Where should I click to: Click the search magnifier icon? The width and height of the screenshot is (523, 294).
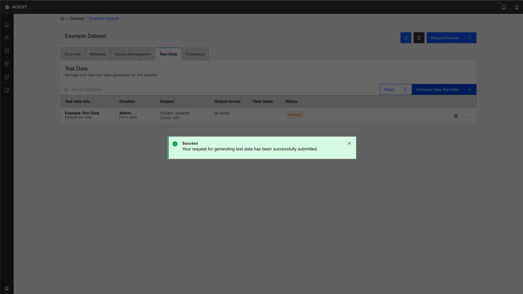click(66, 89)
